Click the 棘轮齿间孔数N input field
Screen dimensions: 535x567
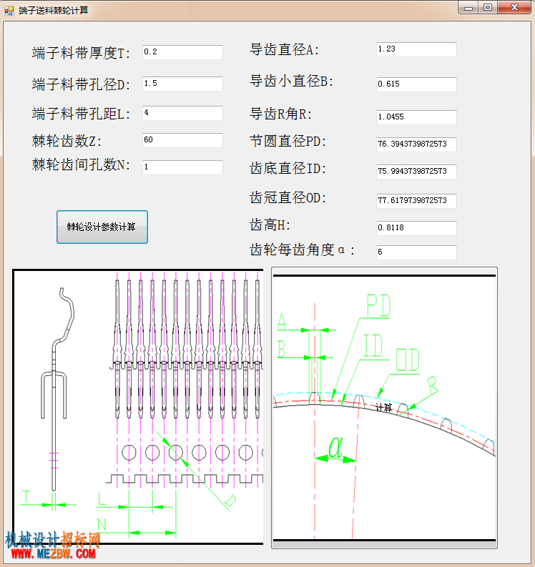click(182, 167)
